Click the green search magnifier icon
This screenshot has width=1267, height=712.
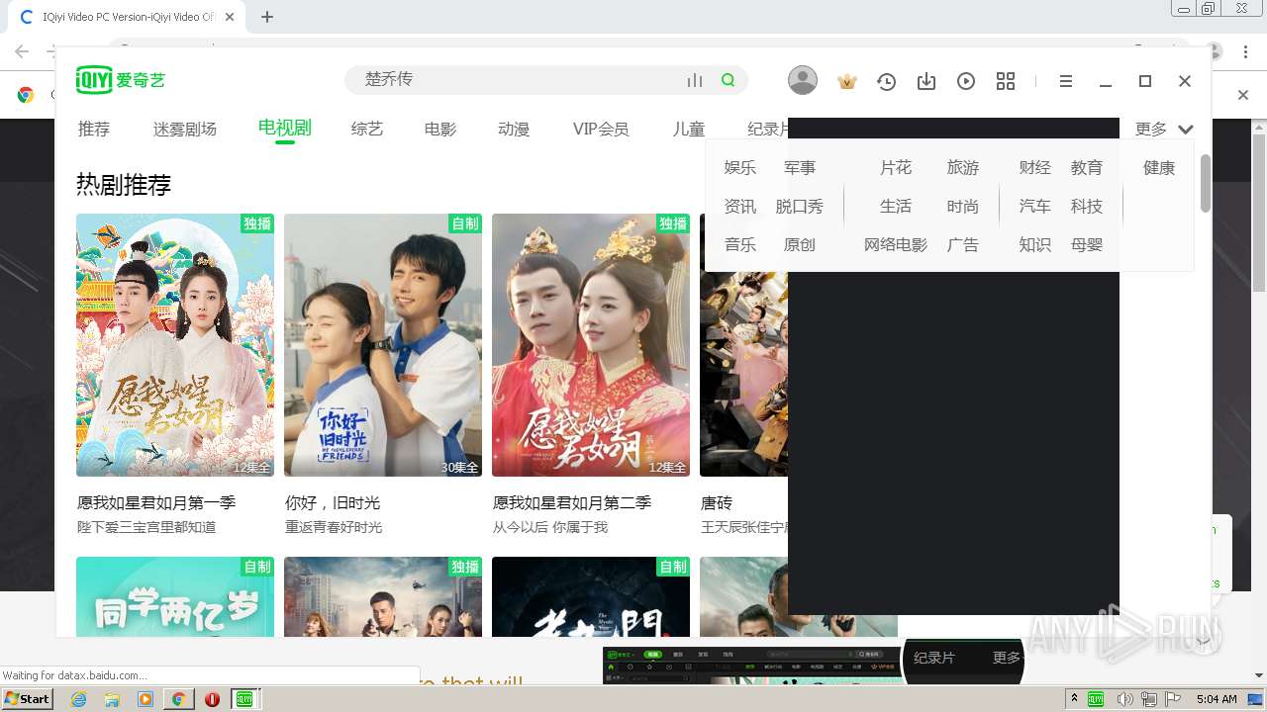click(x=729, y=80)
